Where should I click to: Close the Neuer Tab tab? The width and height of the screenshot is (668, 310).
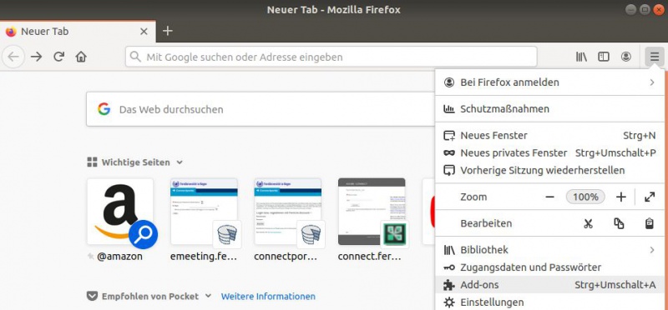(x=144, y=32)
